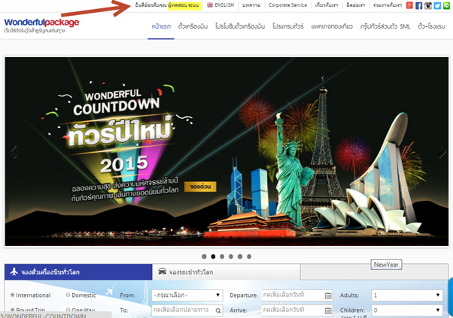Open the Adults count dropdown
The height and width of the screenshot is (318, 453).
pos(407,295)
